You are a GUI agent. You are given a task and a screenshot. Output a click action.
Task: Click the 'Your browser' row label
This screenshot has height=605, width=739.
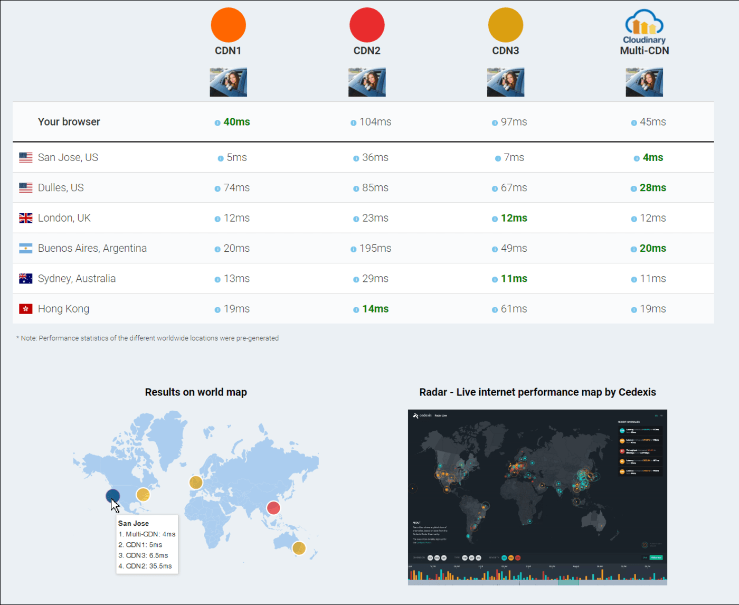(x=69, y=121)
